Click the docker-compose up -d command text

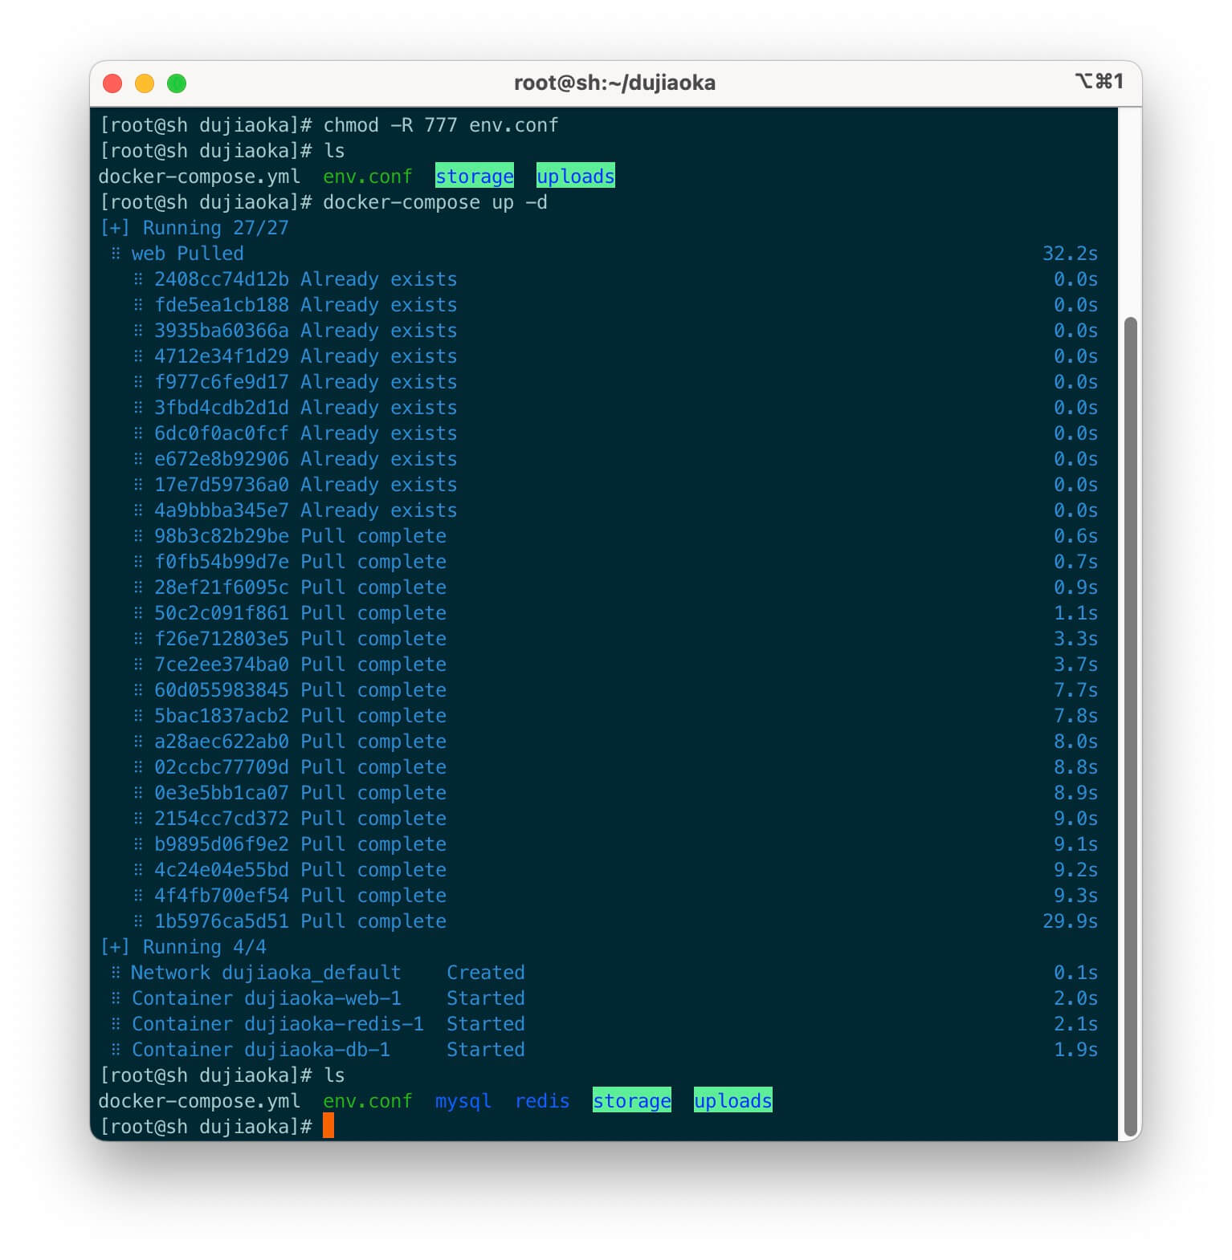pyautogui.click(x=434, y=202)
